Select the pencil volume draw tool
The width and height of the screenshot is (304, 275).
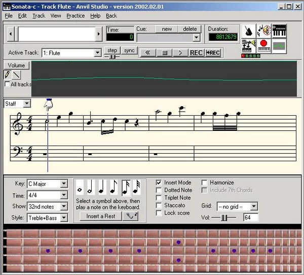(8, 75)
